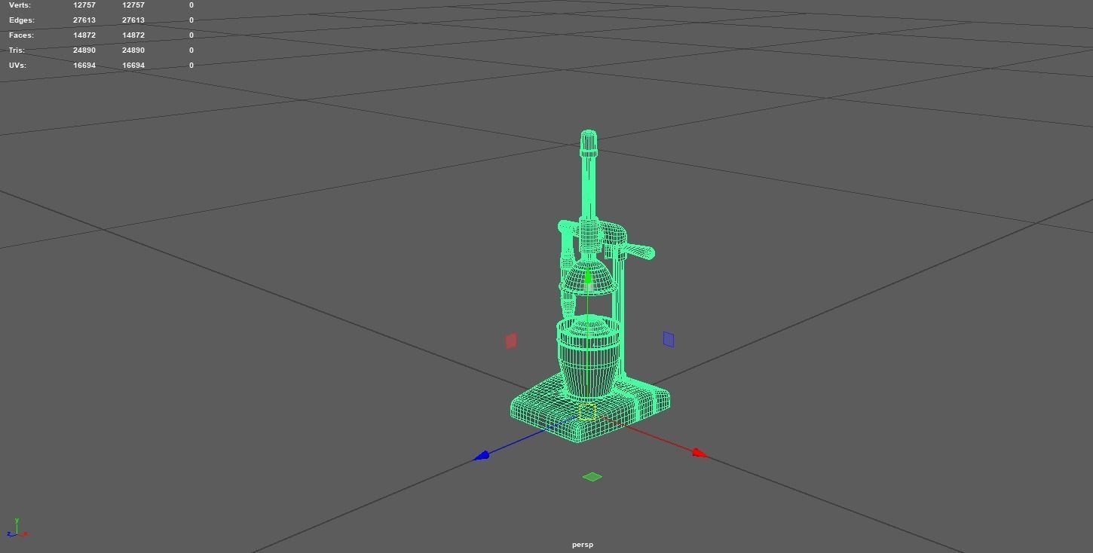Click the red X arrow of the corner axis gizmo
The image size is (1093, 553).
(26, 533)
